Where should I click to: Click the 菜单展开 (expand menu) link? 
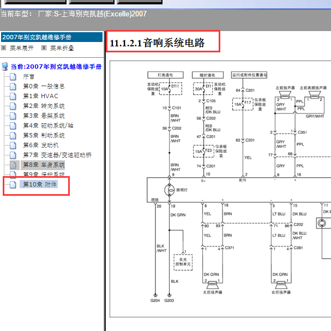pos(21,48)
